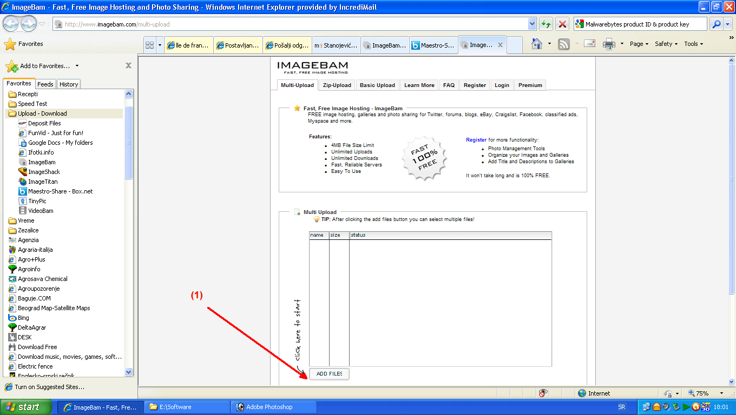Switch to the 'Maestro-S...' tab
This screenshot has height=415, width=736.
433,45
